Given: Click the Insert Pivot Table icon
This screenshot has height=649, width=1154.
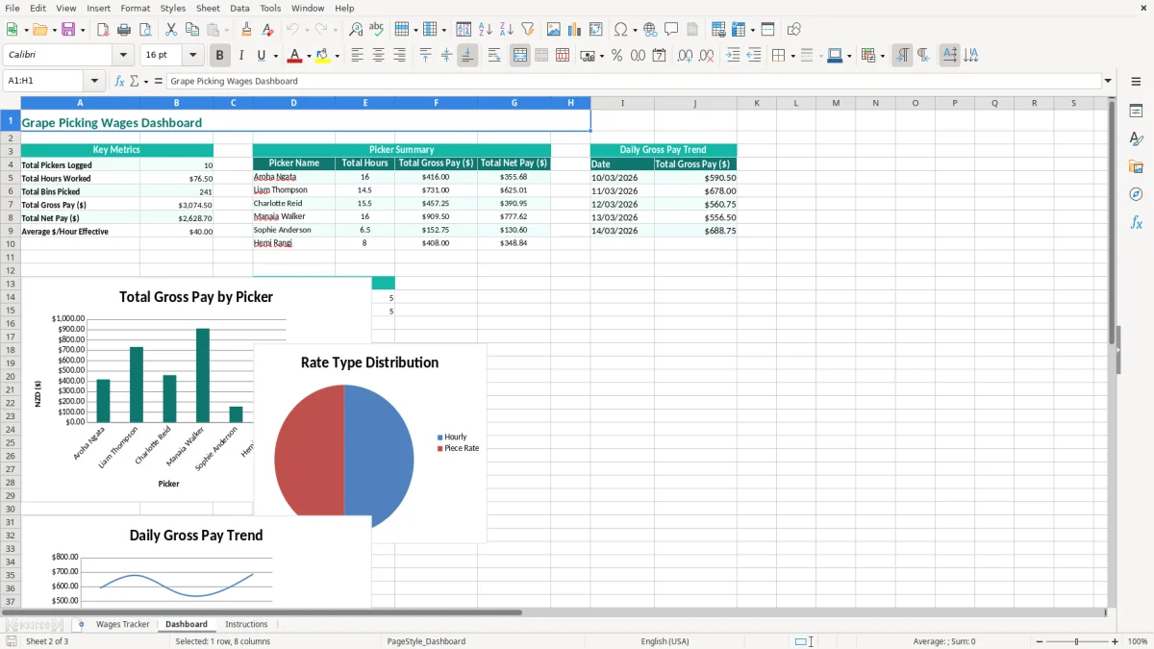Looking at the screenshot, I should 596,30.
